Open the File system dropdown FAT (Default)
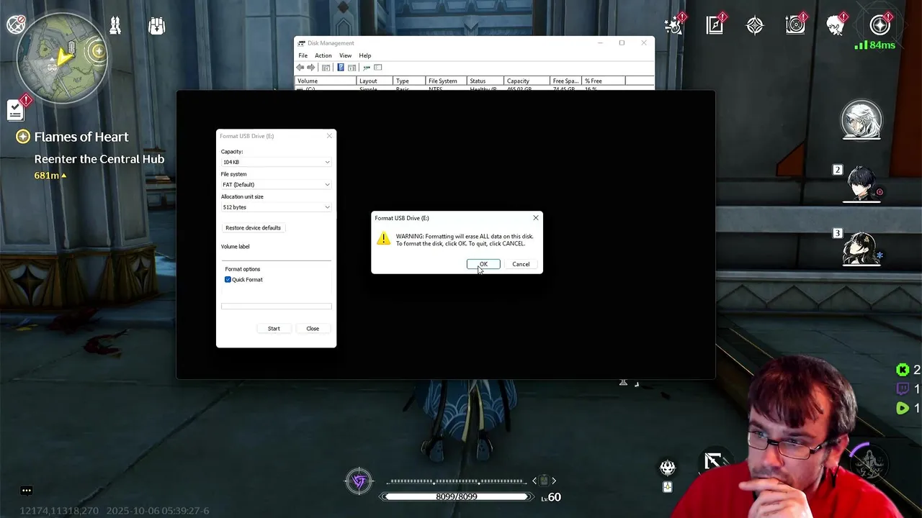 (276, 184)
